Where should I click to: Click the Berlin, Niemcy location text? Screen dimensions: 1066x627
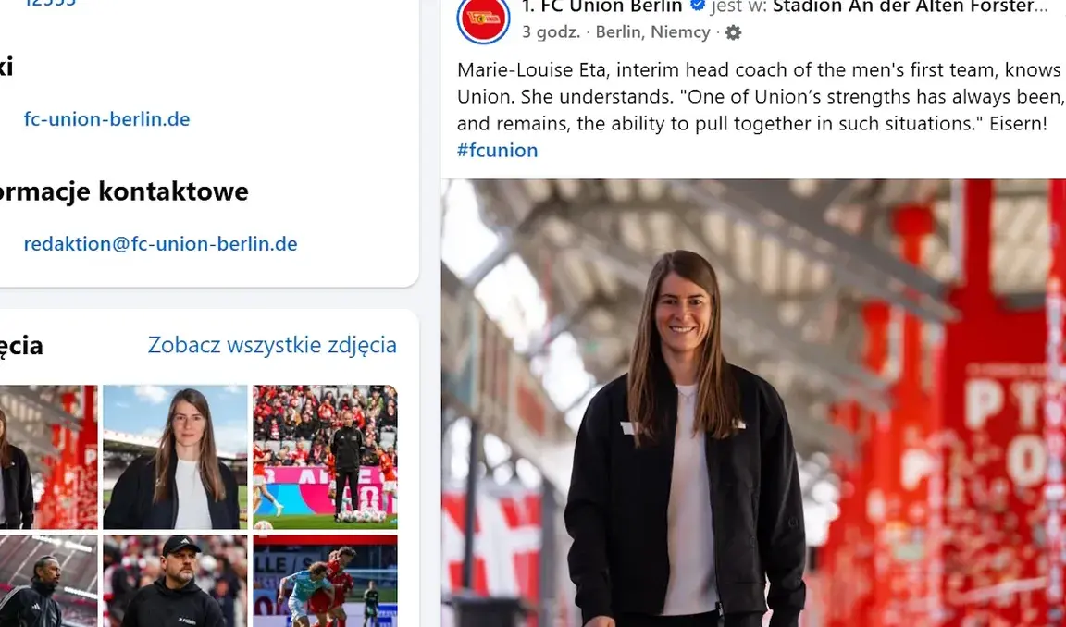pyautogui.click(x=652, y=32)
